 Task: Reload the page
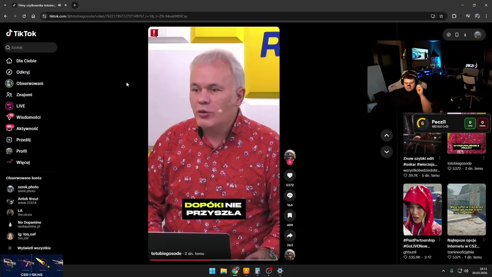pos(24,16)
